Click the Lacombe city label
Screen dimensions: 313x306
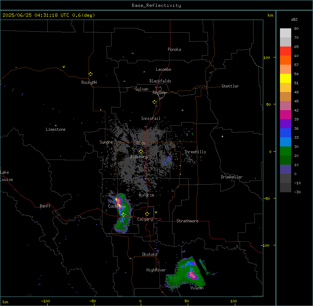tap(163, 69)
